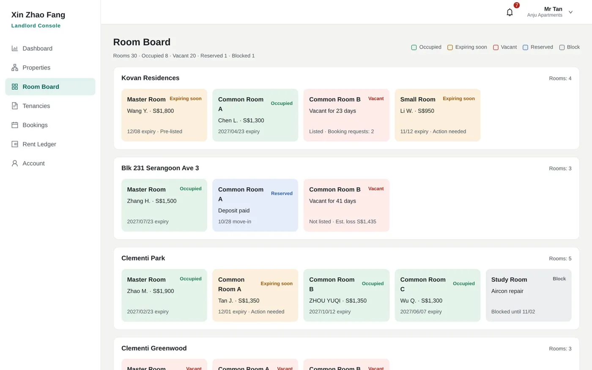Click the Account person icon
592x370 pixels.
(15, 163)
